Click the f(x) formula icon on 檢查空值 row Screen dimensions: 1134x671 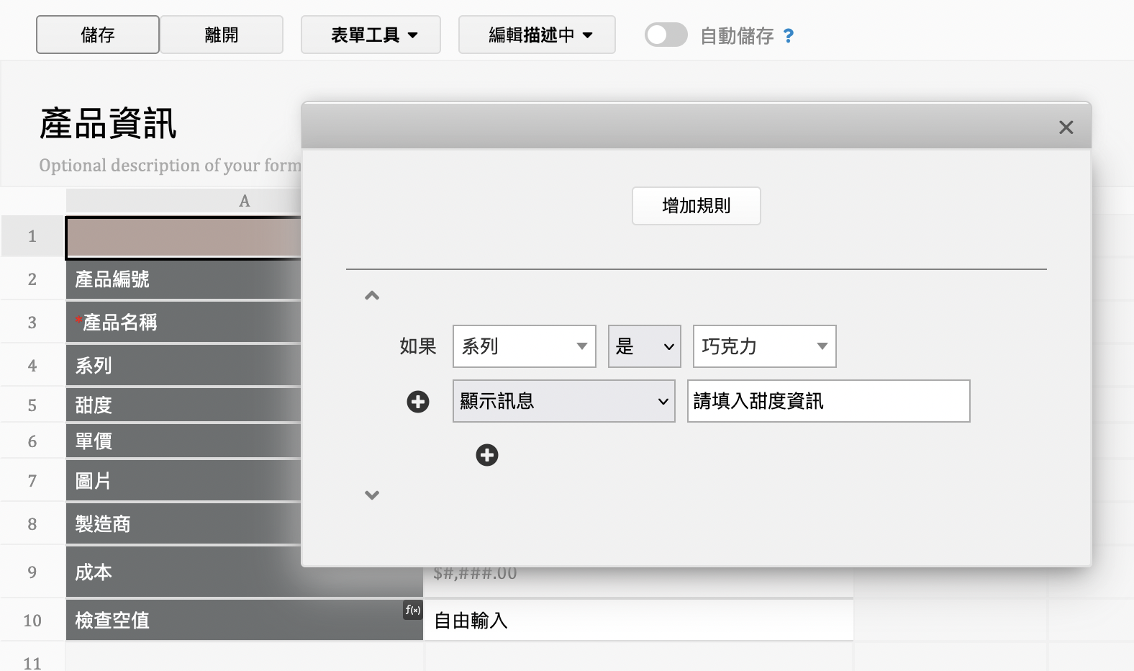click(x=412, y=610)
